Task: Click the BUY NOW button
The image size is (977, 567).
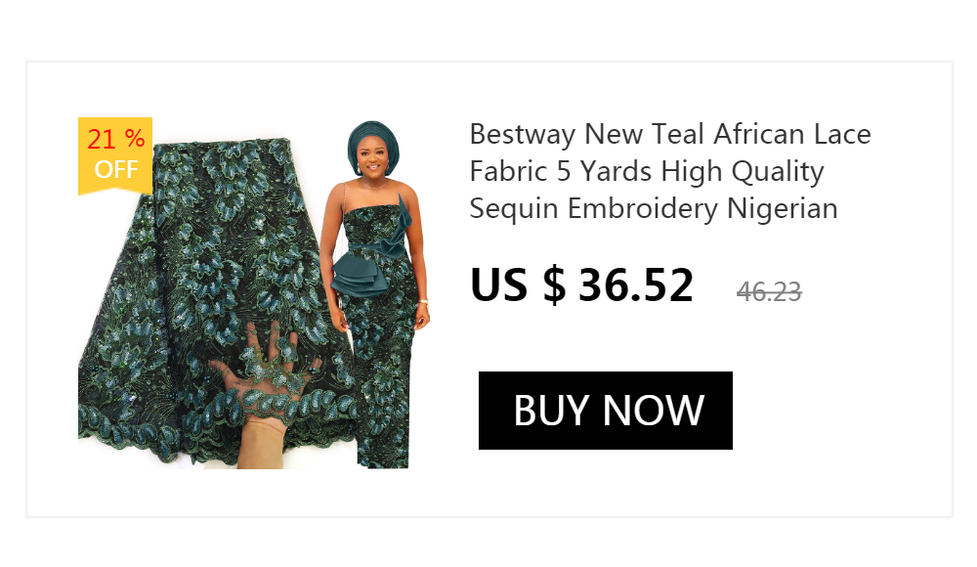Action: click(x=605, y=411)
